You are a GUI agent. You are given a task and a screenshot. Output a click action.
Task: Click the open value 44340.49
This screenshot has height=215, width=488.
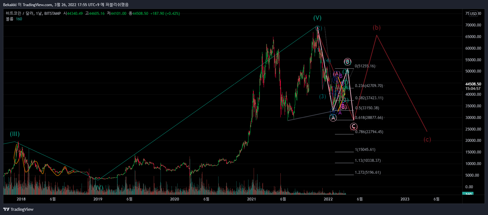pos(75,14)
